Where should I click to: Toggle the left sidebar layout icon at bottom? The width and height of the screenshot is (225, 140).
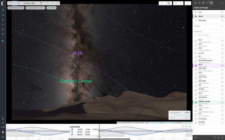click(x=3, y=137)
